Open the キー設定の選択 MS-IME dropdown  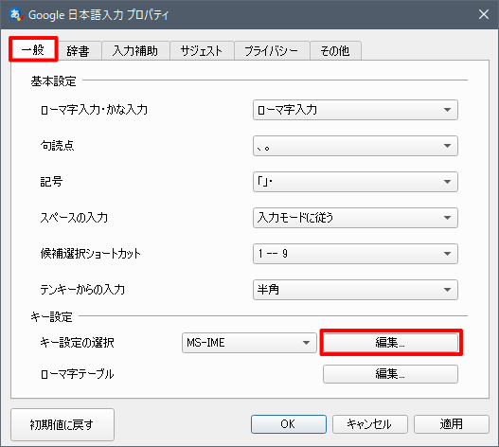[x=249, y=343]
